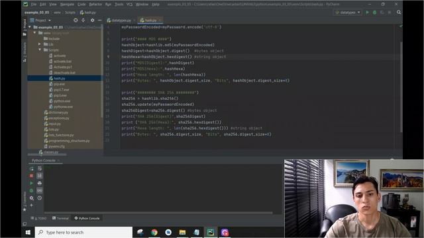
Task: Run the datatypes configuration with green play button
Action: (x=367, y=13)
